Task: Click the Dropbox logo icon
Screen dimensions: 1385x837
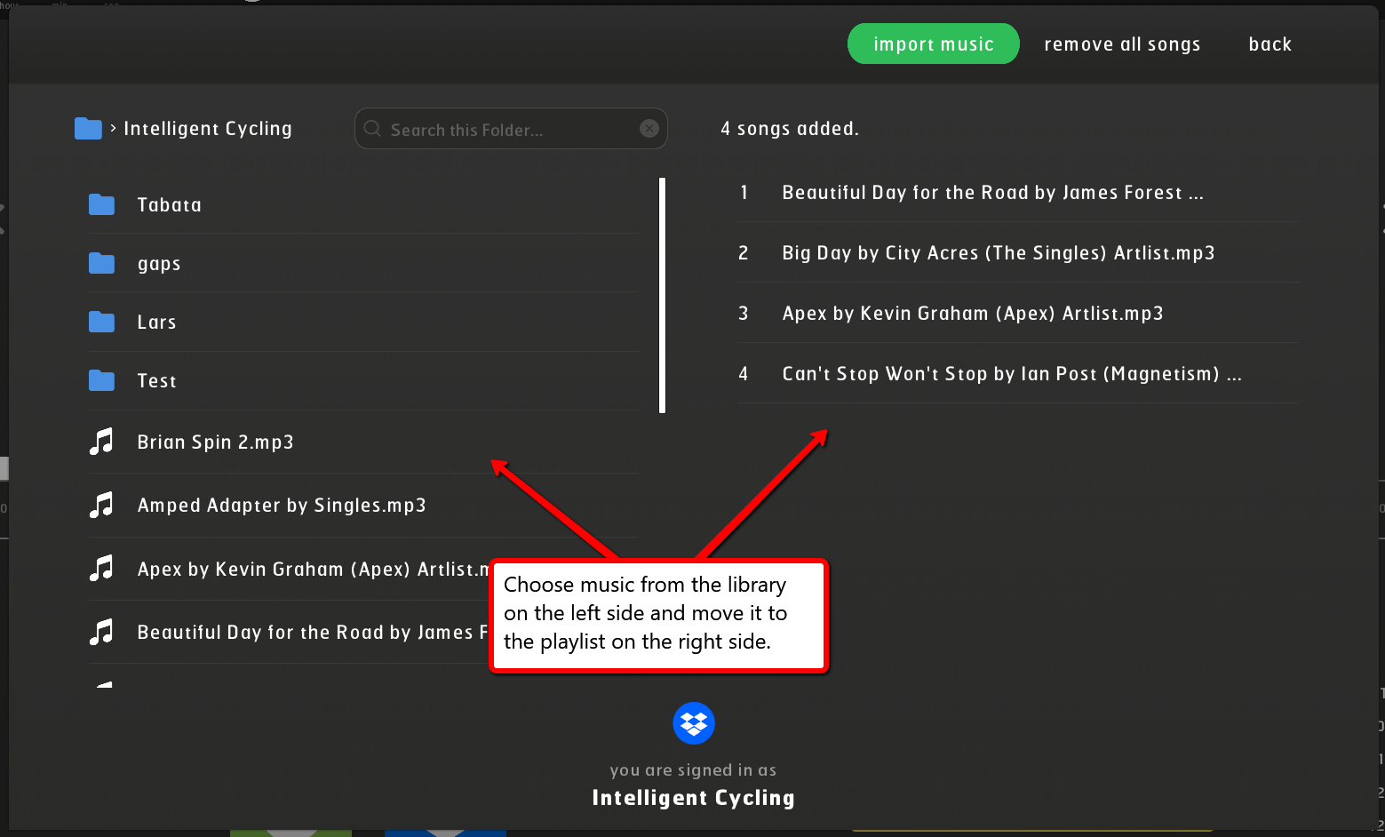Action: tap(694, 723)
